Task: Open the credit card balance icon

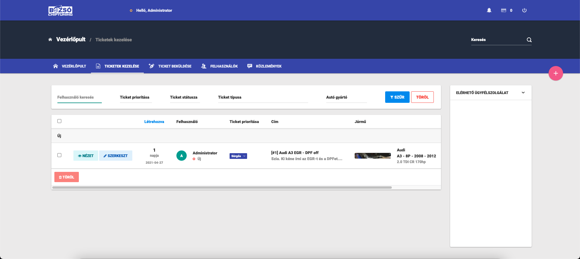Action: [504, 10]
